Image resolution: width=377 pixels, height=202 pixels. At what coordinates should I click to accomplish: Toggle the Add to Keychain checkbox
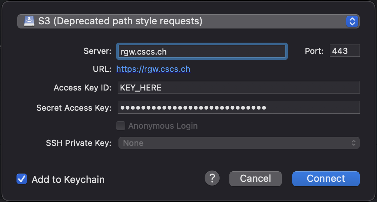tap(22, 179)
